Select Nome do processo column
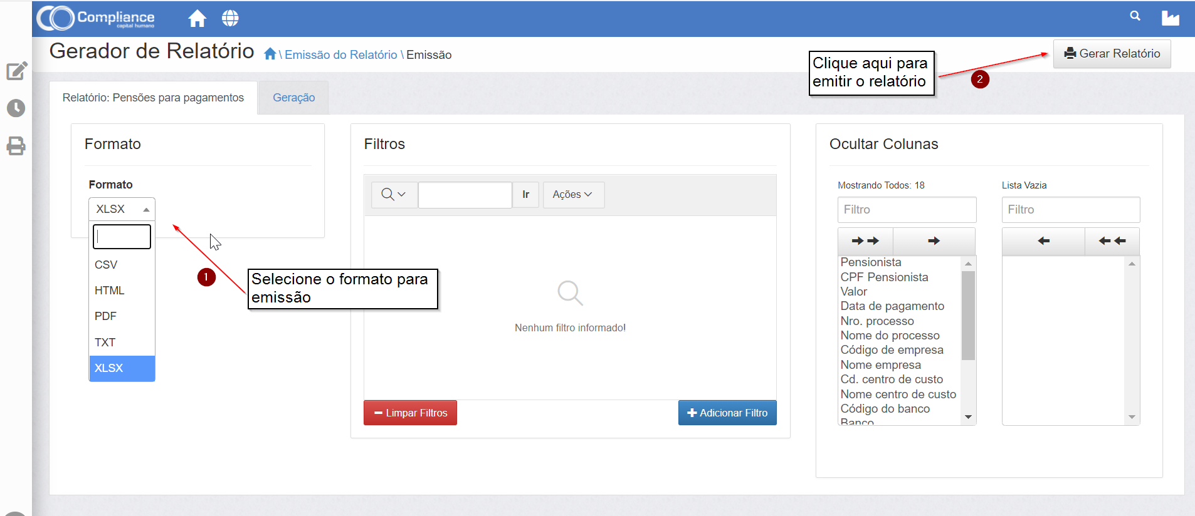The width and height of the screenshot is (1195, 516). pyautogui.click(x=890, y=336)
